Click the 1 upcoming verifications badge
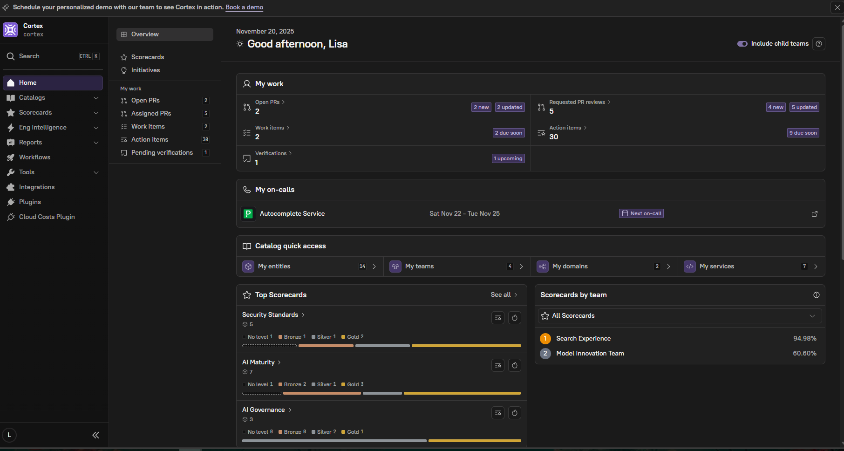This screenshot has height=451, width=844. click(508, 158)
